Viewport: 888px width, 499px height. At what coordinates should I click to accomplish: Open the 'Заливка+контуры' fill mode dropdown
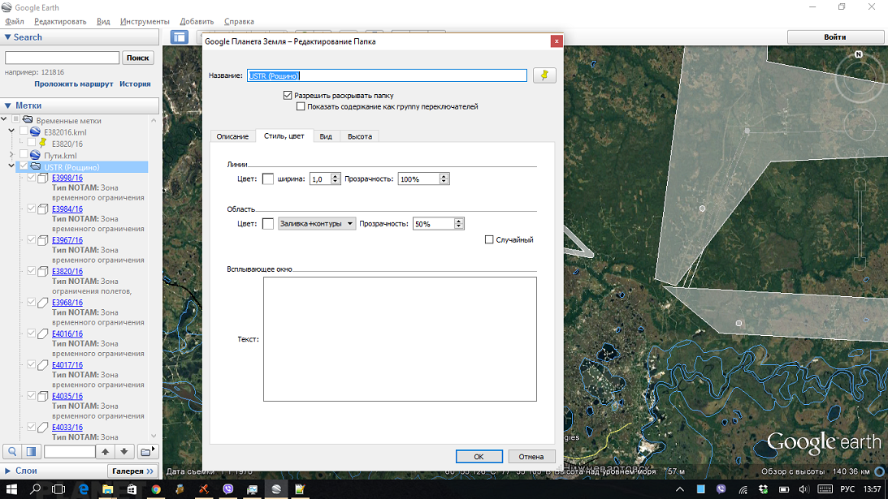316,224
